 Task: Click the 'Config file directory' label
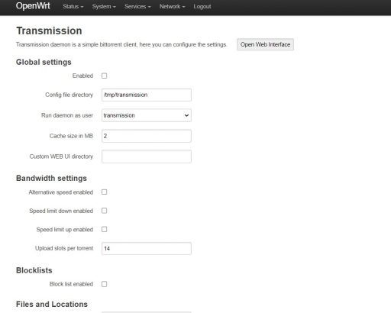tap(69, 95)
